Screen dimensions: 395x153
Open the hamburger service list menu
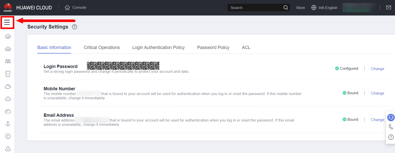(7, 22)
